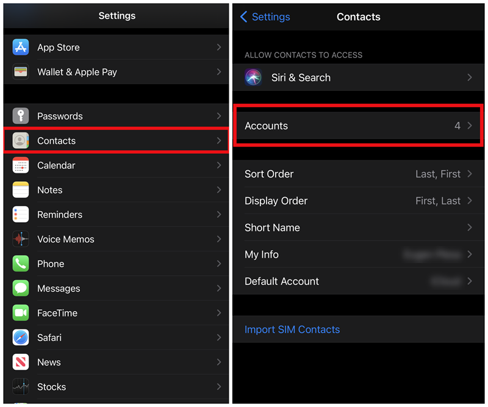This screenshot has width=488, height=407.
Task: Tap the Voice Memos waveform icon
Action: point(21,239)
